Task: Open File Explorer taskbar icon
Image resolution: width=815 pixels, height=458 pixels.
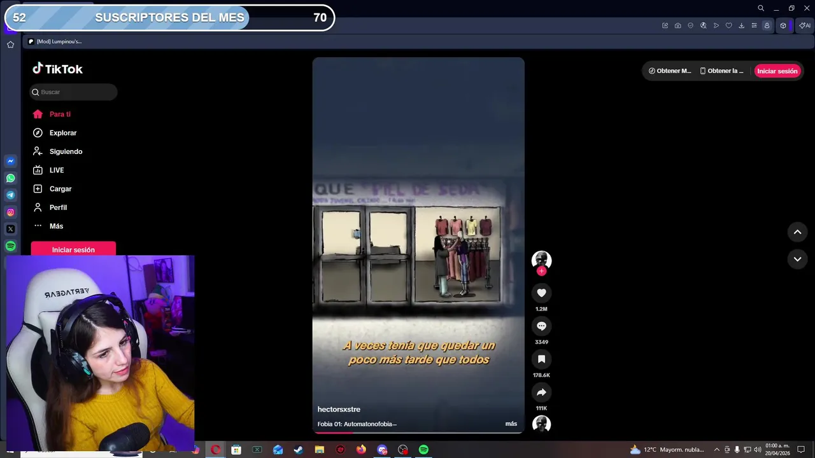Action: point(320,450)
